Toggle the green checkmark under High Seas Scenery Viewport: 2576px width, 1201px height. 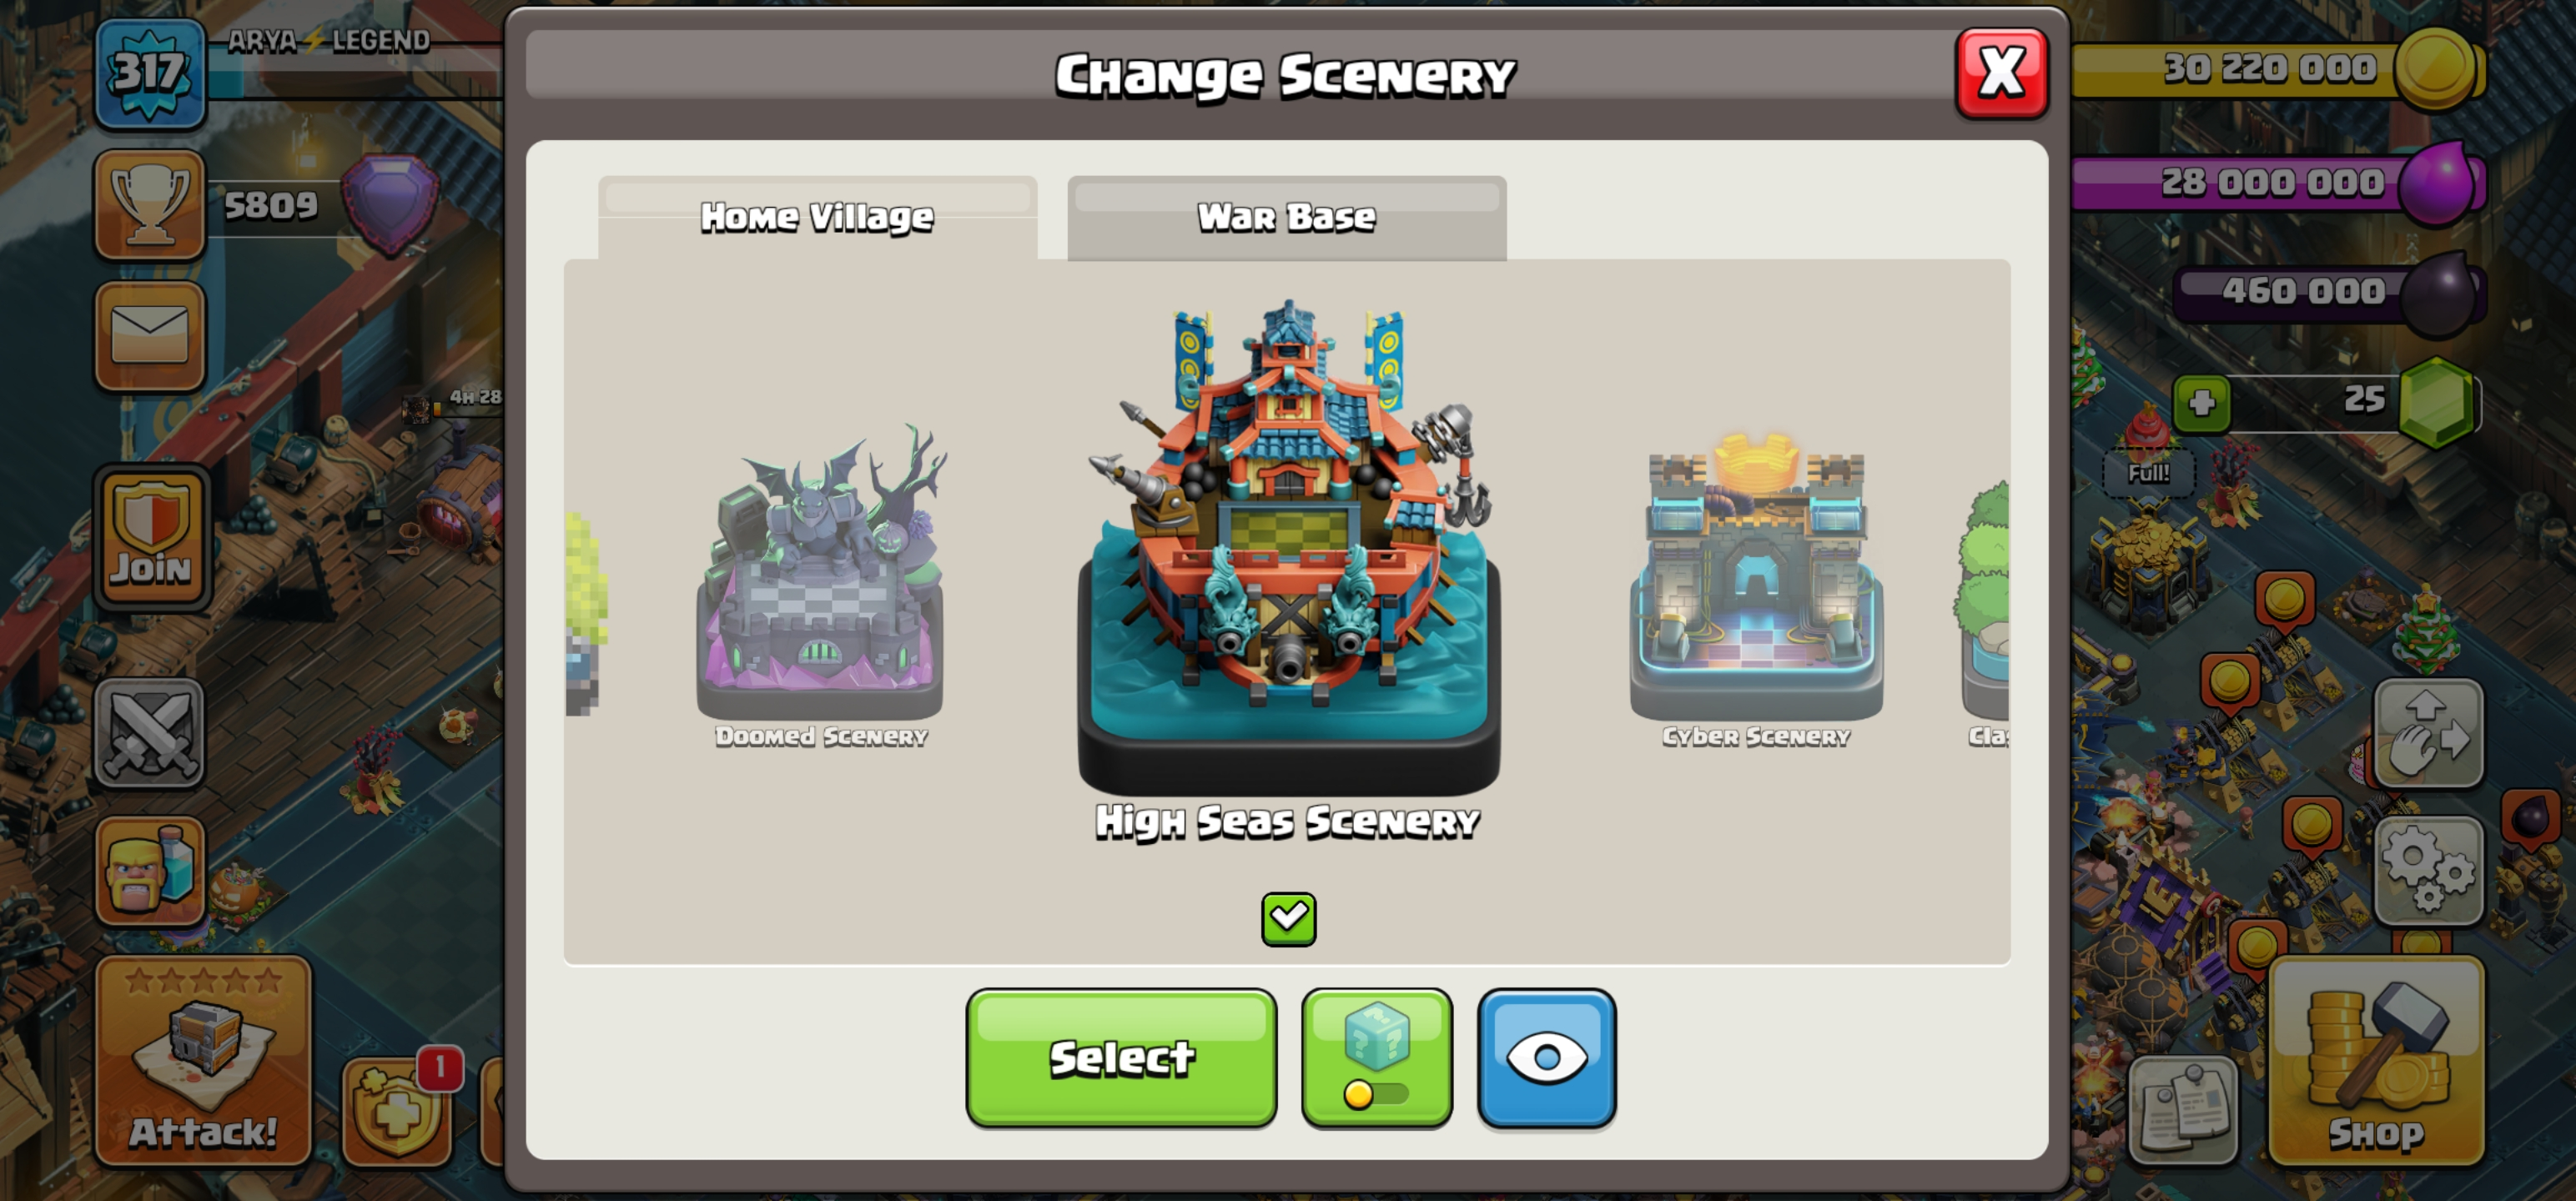(1288, 918)
